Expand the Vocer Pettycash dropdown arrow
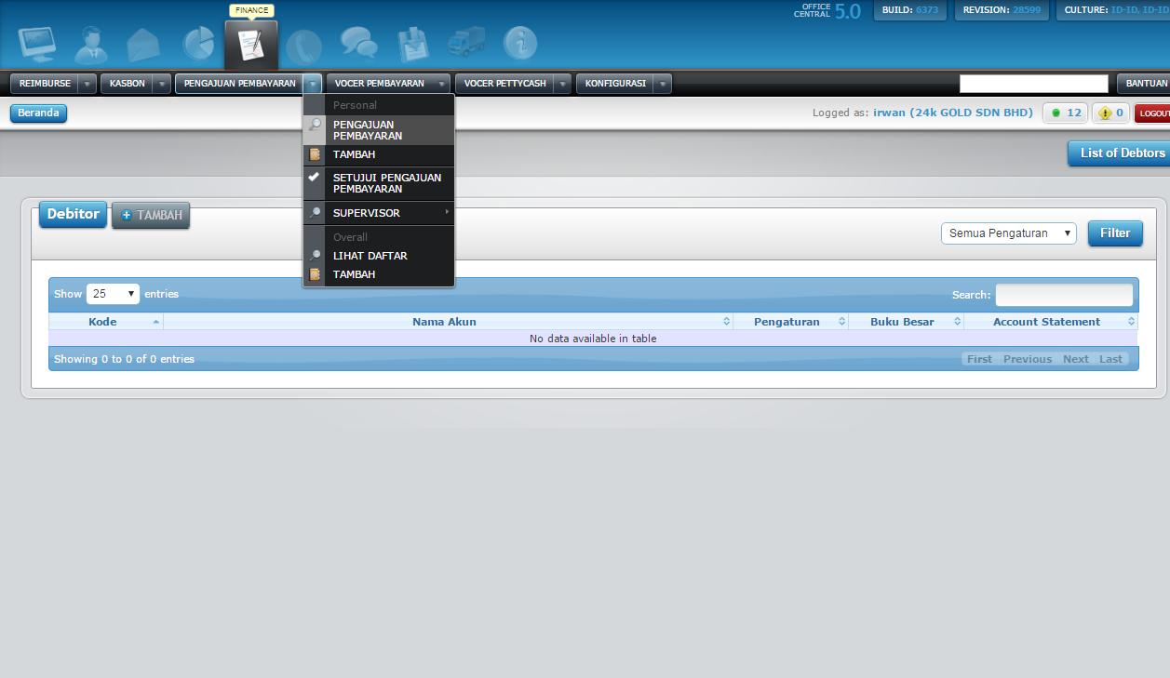1170x678 pixels. [x=563, y=84]
